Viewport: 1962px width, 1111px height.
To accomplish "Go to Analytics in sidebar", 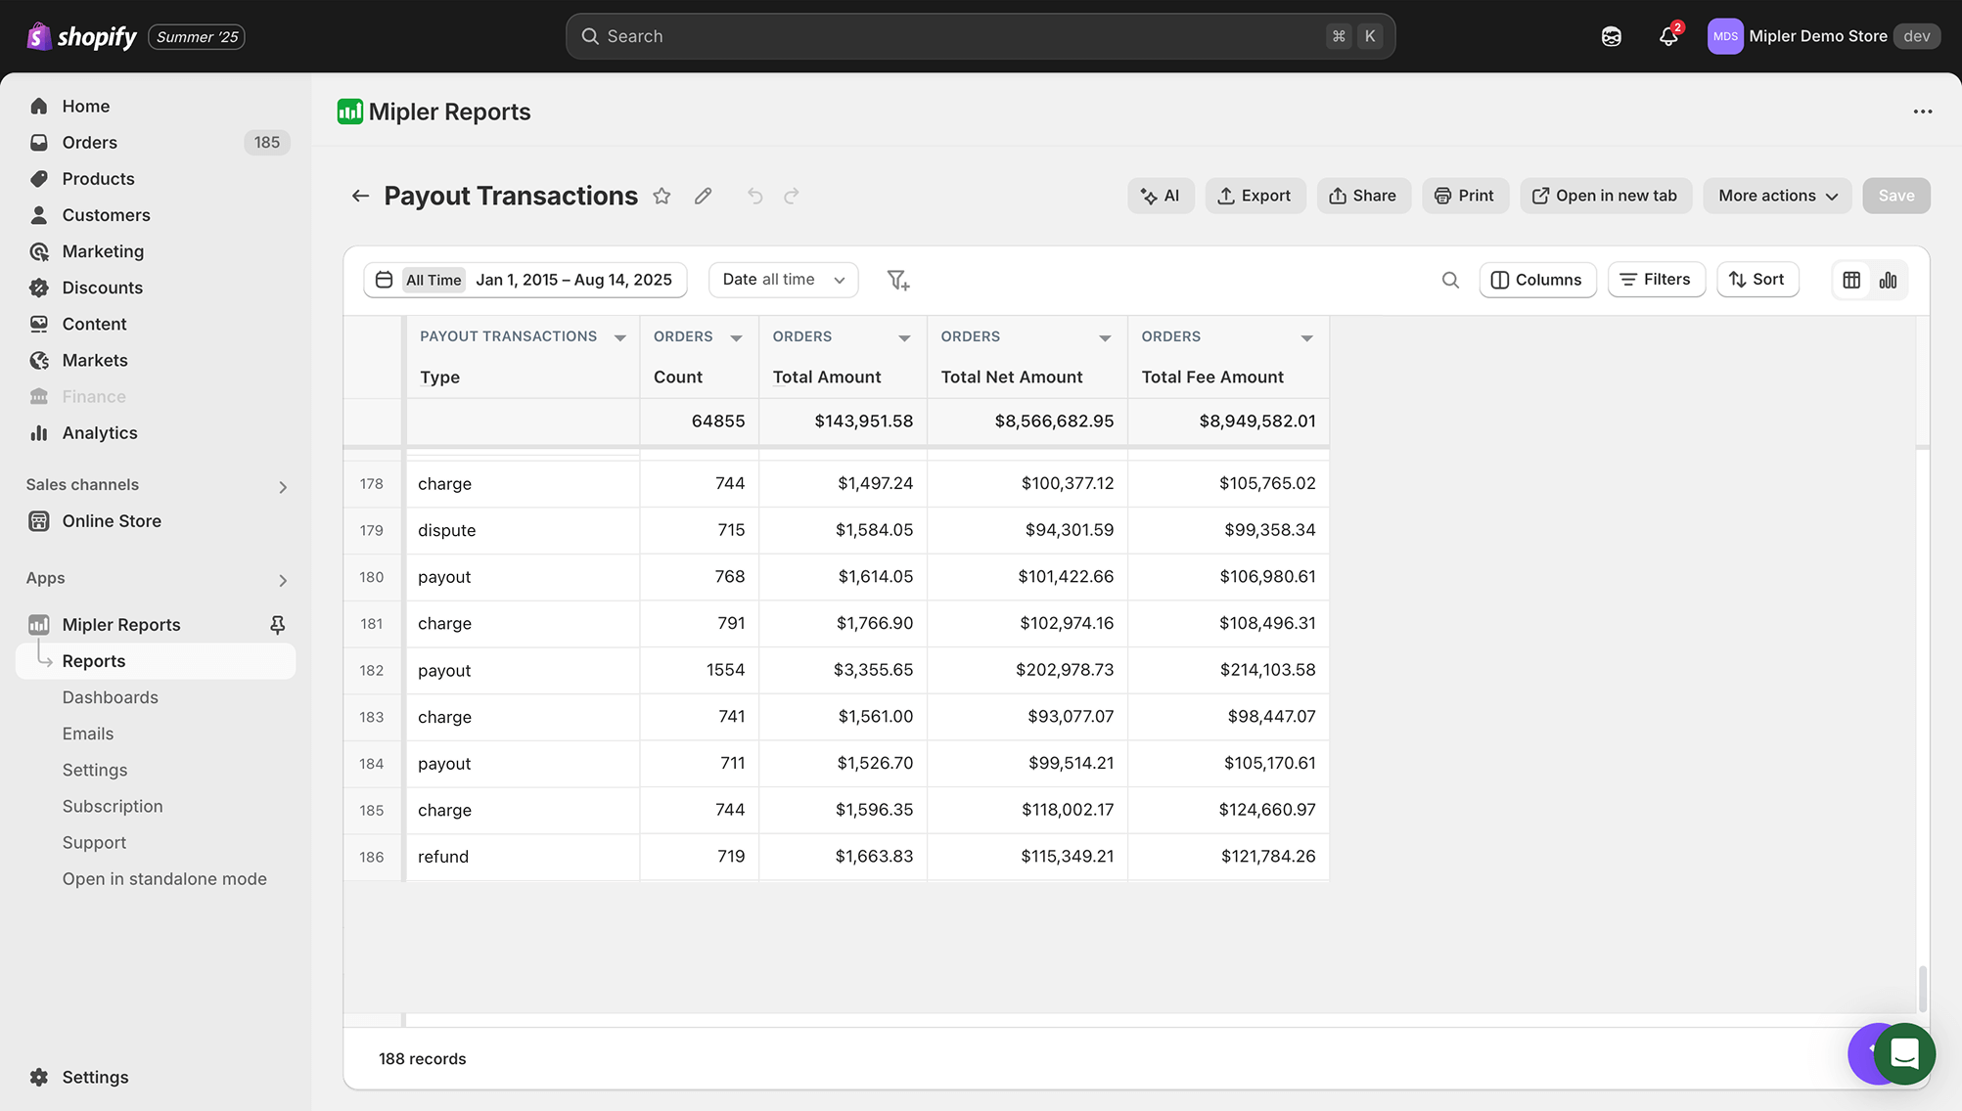I will click(x=99, y=433).
